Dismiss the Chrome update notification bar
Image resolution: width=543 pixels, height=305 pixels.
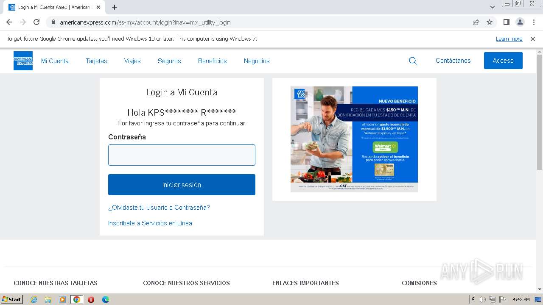pos(533,39)
